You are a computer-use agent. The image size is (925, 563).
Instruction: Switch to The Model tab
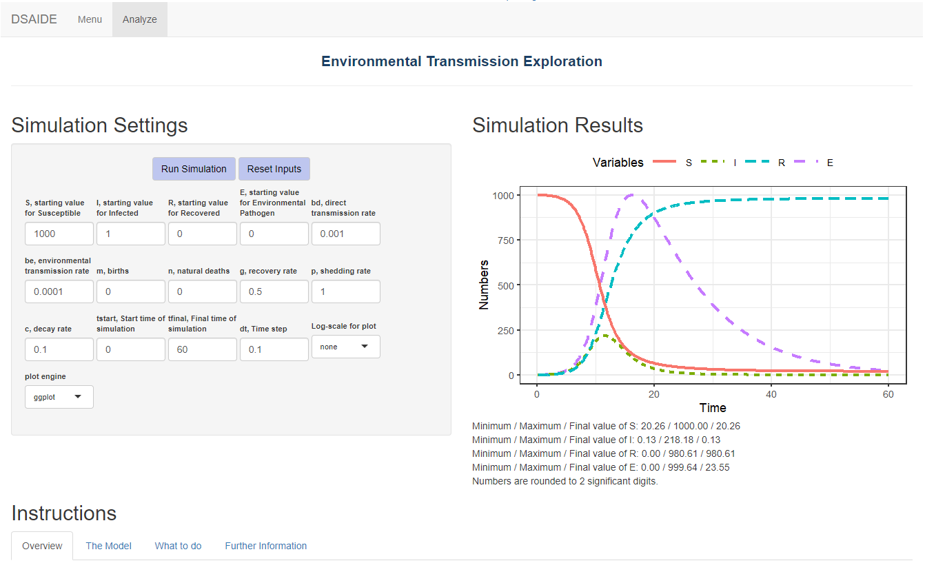[109, 546]
